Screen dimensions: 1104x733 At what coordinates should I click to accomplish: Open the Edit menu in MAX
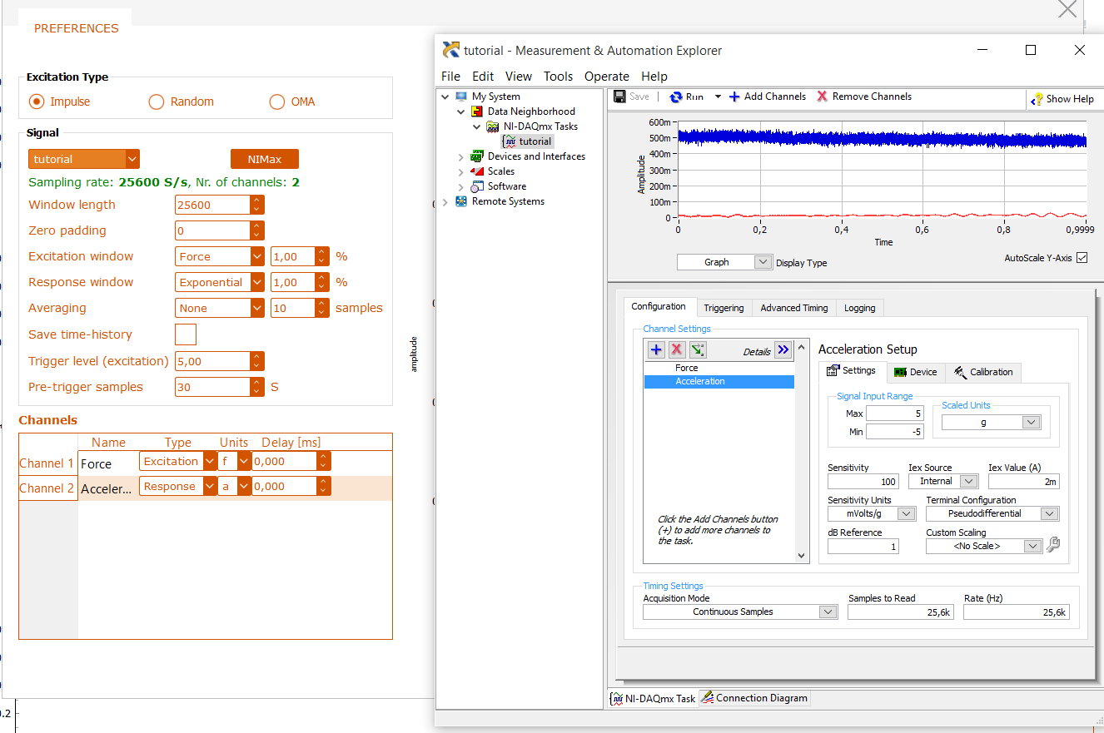click(x=483, y=77)
